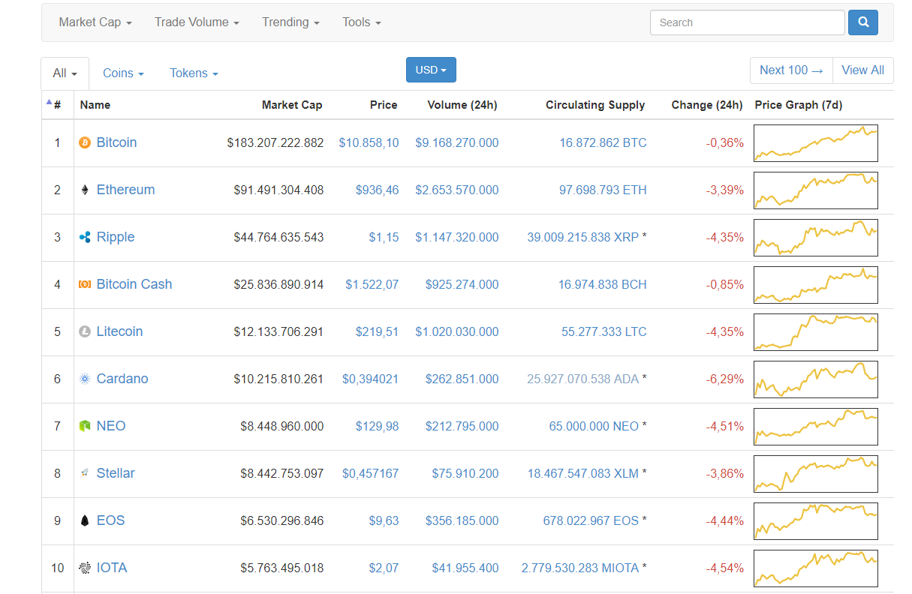Click the Ethereum diamond logo icon
Image resolution: width=912 pixels, height=594 pixels.
pos(85,190)
